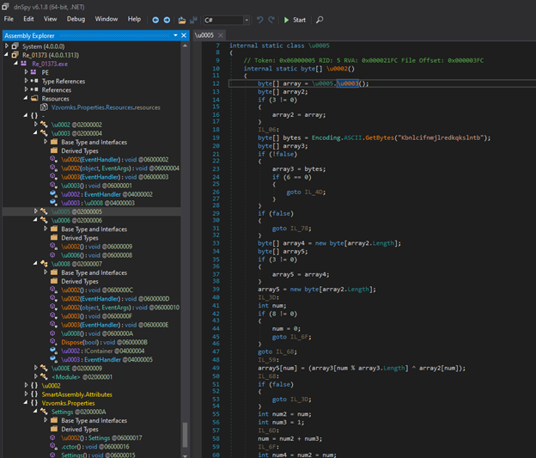Close the Assembly Explorer panel
Screen dimensions: 536x458
pyautogui.click(x=184, y=35)
